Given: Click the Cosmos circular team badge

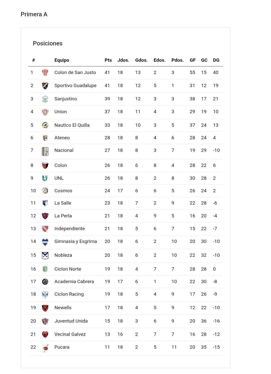Looking at the screenshot, I should click(x=45, y=191).
